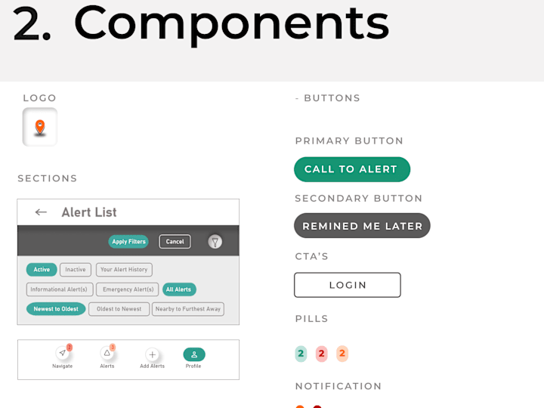Image resolution: width=544 pixels, height=408 pixels.
Task: Click the green CALL TO ALERT button
Action: [x=352, y=169]
